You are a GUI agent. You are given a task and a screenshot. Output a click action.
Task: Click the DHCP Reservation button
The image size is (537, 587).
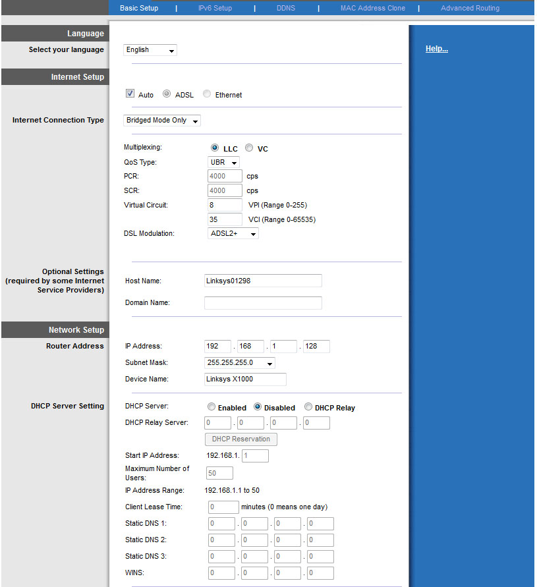point(241,439)
